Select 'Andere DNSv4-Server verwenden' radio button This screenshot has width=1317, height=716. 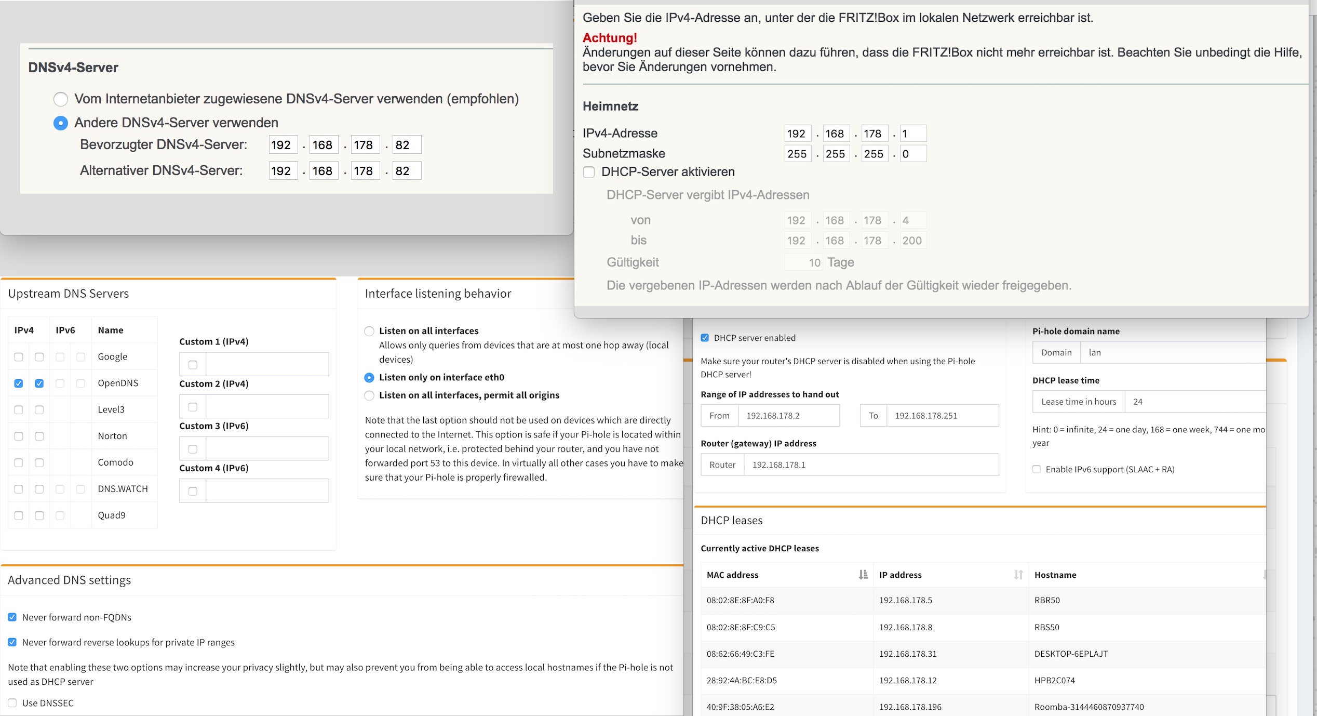coord(61,123)
